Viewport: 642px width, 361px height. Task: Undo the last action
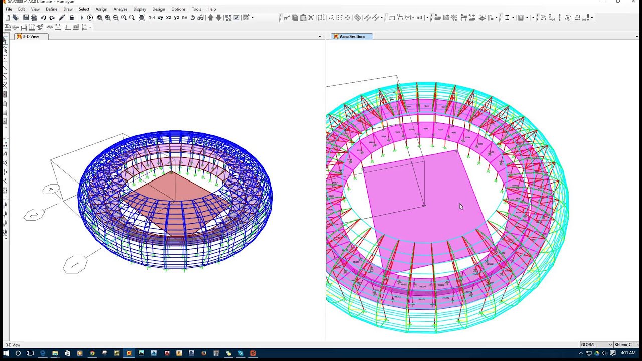[44, 18]
